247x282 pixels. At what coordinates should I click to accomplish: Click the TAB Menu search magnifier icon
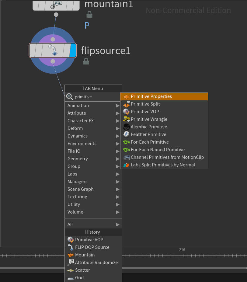[x=69, y=97]
